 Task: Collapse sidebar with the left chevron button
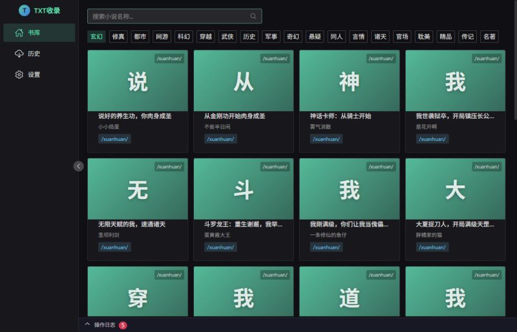79,166
